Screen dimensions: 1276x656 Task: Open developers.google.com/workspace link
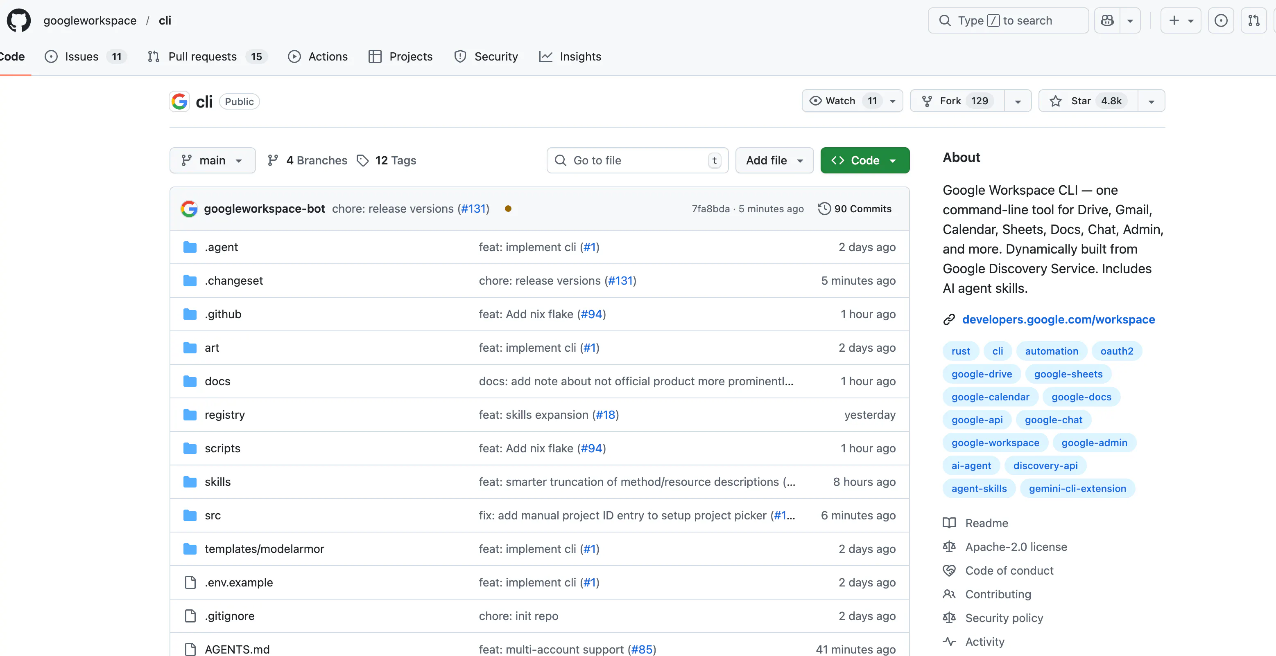1058,319
